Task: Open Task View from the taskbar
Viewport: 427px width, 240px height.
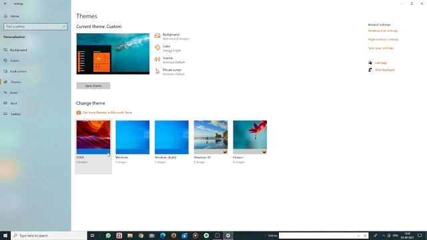Action: click(92, 235)
